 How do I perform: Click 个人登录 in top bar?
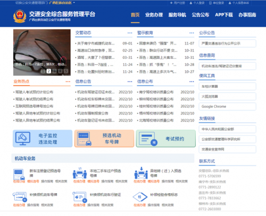[197, 3]
